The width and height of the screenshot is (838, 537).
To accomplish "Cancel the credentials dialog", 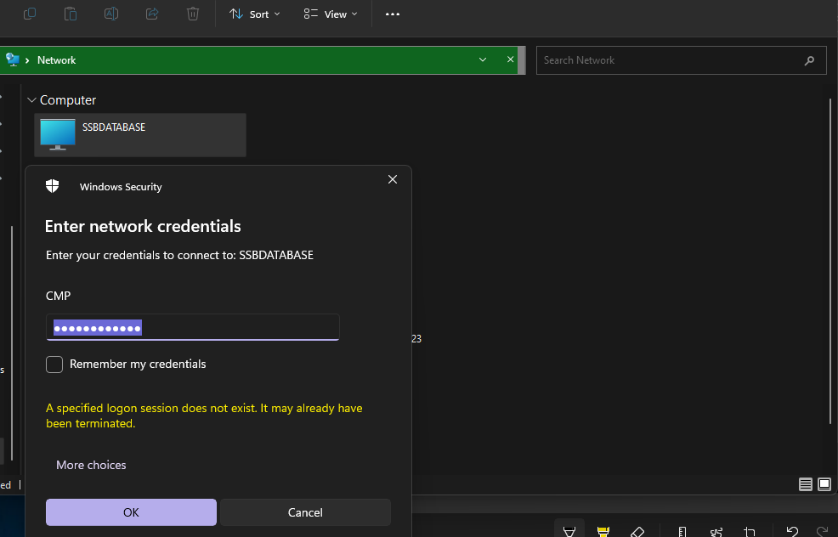I will (305, 512).
